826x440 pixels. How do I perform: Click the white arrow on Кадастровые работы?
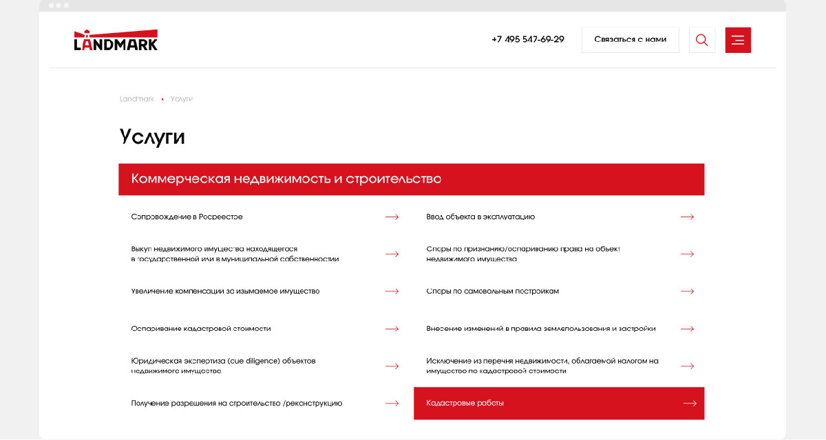(x=690, y=404)
